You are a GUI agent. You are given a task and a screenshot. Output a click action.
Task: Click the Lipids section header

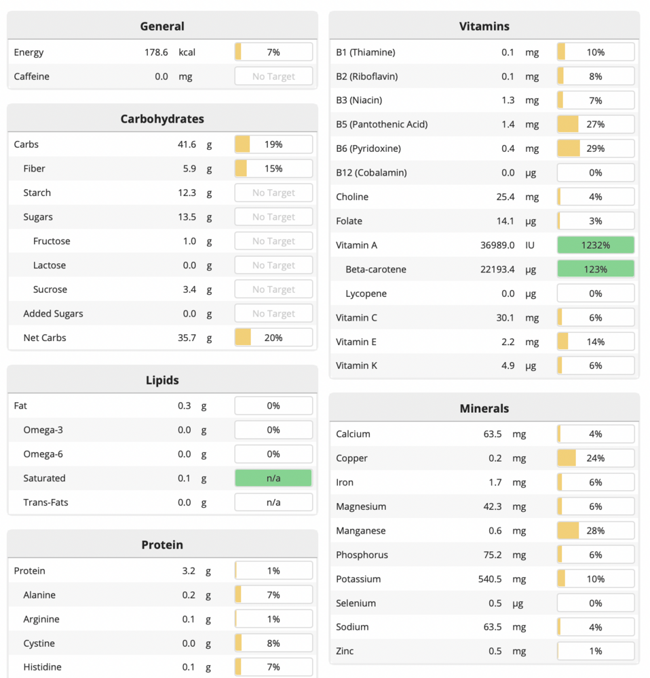pos(162,380)
